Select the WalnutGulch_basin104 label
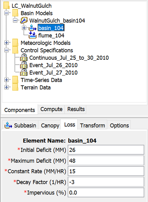This screenshot has width=148, height=202. pyautogui.click(x=57, y=21)
